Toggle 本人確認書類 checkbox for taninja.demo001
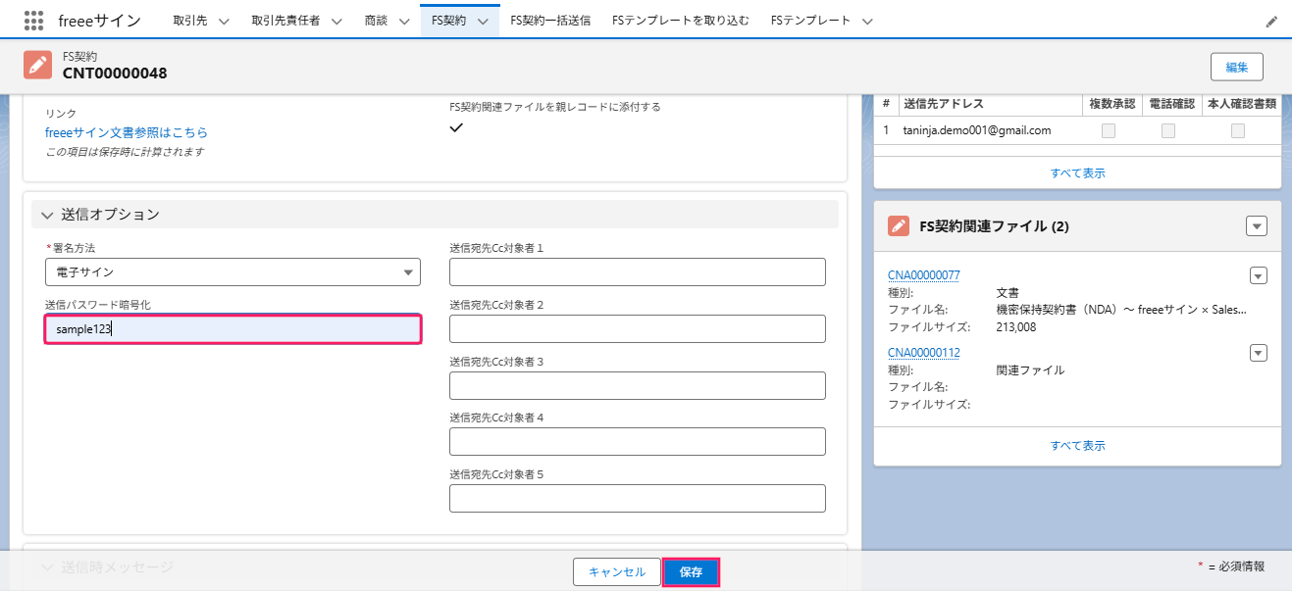The height and width of the screenshot is (591, 1292). coord(1238,130)
